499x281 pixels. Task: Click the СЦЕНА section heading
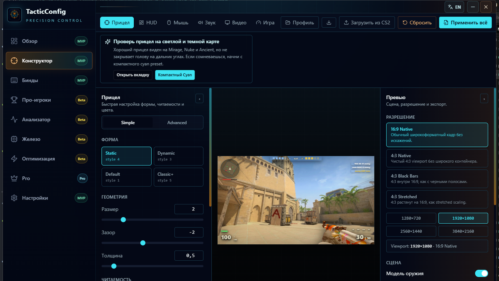click(x=394, y=263)
